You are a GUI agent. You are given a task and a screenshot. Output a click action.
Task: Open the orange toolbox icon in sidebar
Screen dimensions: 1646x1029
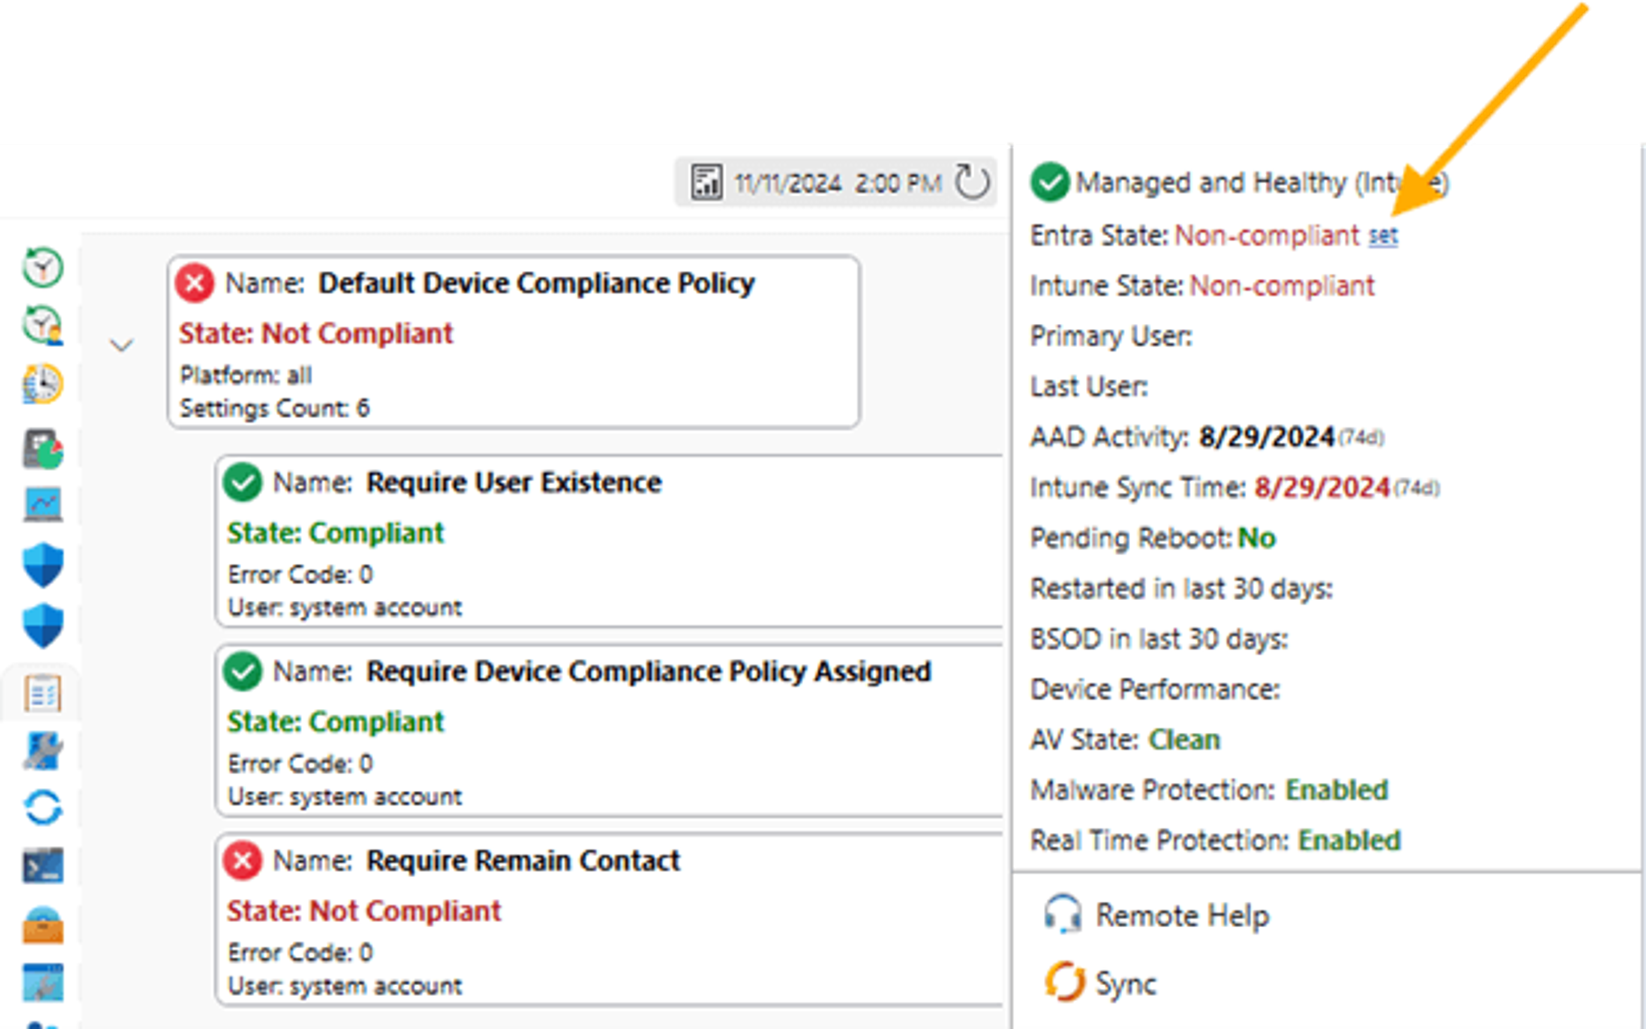pos(43,926)
